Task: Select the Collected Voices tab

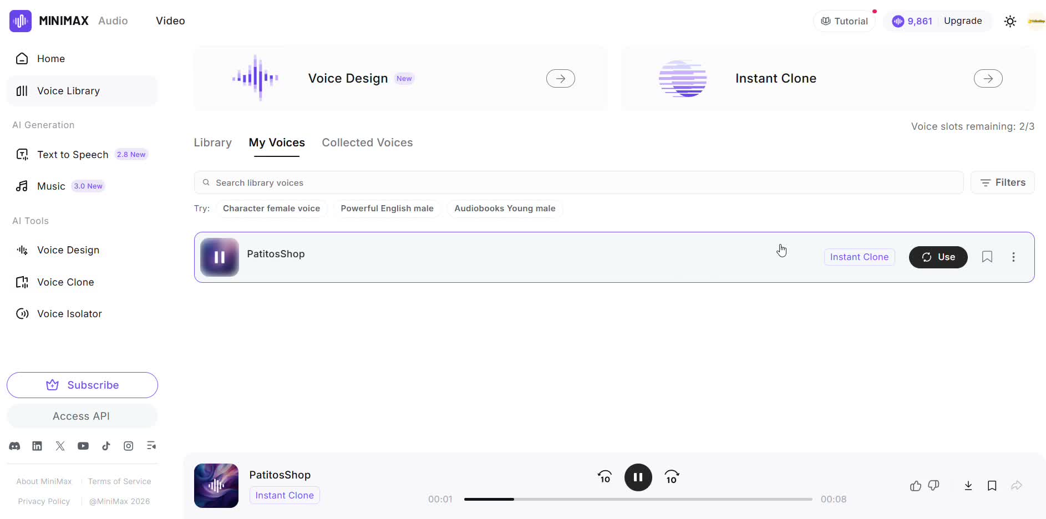Action: [367, 143]
